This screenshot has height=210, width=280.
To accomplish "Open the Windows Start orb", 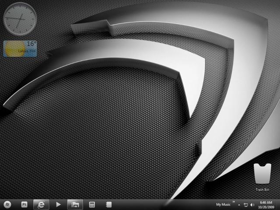I will pyautogui.click(x=7, y=204).
